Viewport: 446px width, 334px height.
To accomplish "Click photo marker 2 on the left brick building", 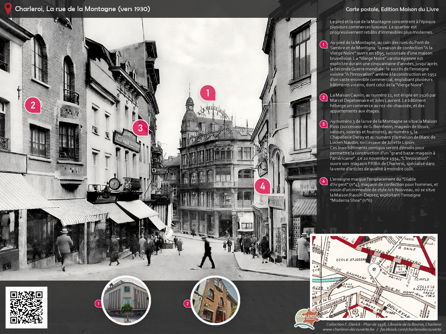I will pyautogui.click(x=33, y=105).
